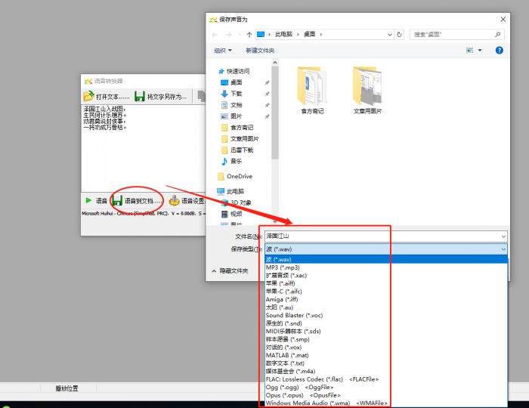
Task: Open 组织 menu in save dialog
Action: [223, 50]
